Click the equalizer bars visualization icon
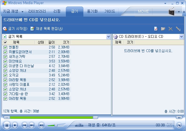 point(79,125)
